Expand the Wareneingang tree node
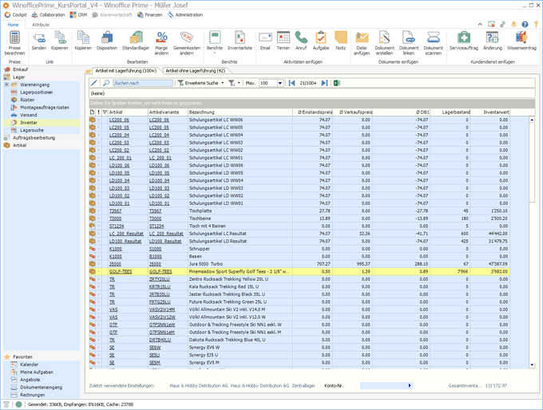Screen dimensions: 543x410 [6, 85]
